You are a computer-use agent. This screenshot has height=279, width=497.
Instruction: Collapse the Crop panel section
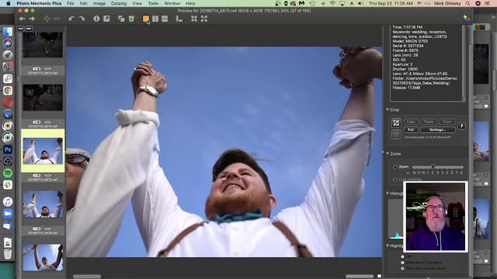388,109
